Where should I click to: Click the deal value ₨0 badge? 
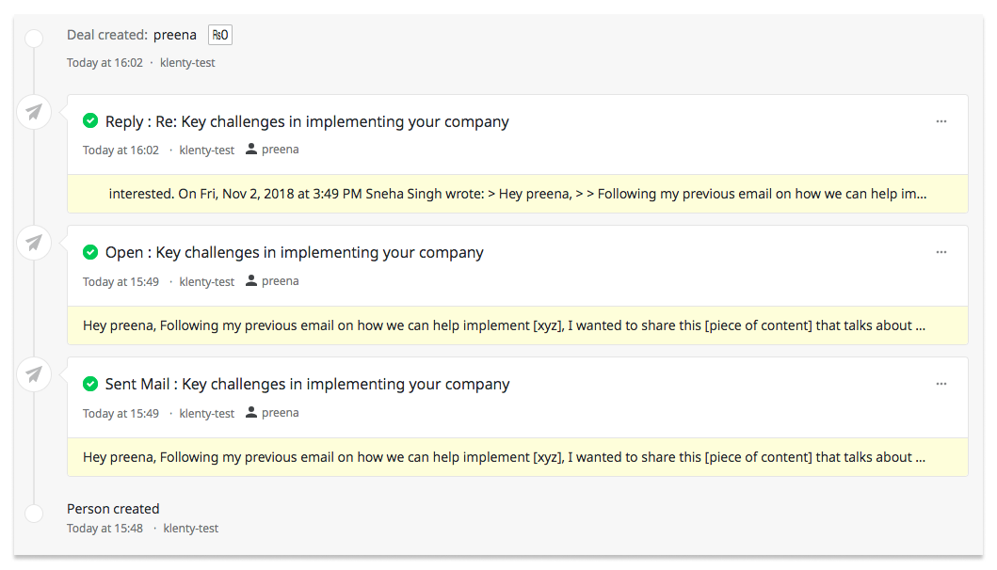pyautogui.click(x=219, y=36)
